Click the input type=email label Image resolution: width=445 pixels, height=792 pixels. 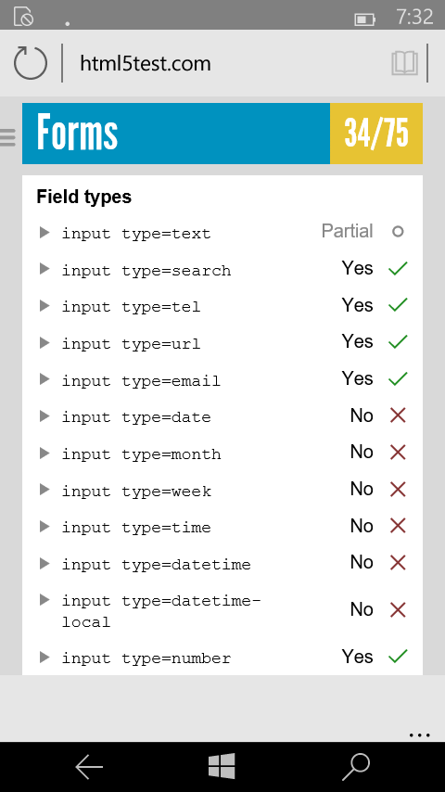(141, 380)
